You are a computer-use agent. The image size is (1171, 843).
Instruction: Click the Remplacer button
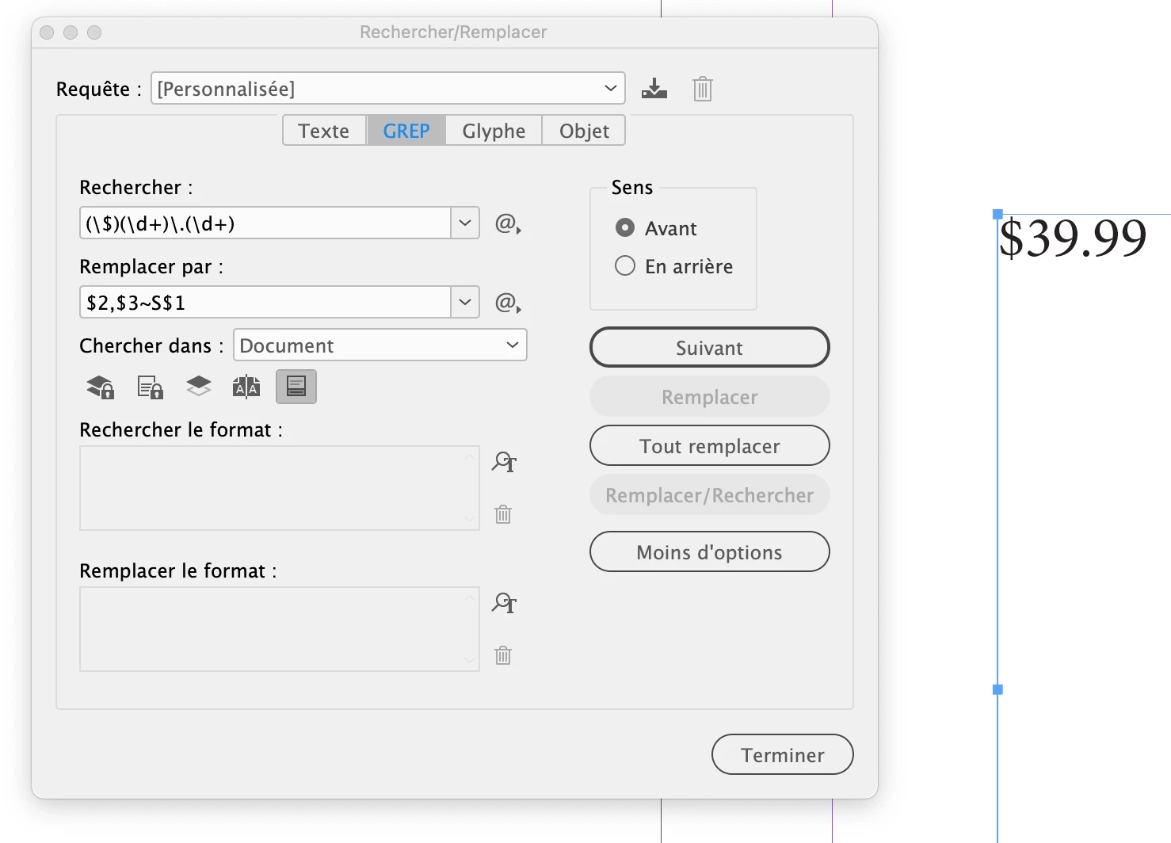pyautogui.click(x=710, y=396)
